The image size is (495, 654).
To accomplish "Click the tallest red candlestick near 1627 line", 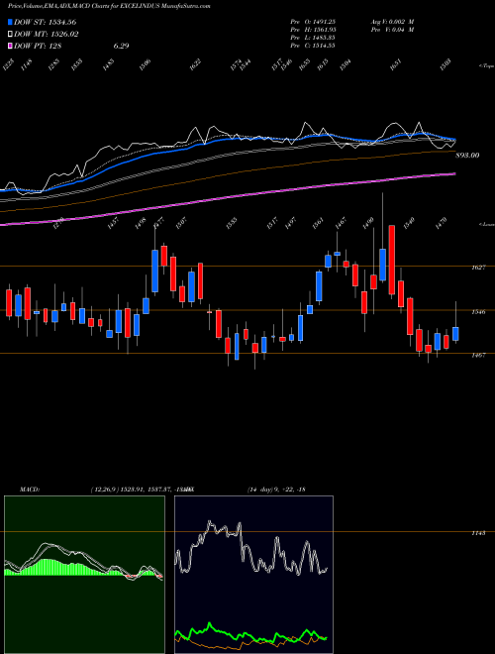I will tap(392, 260).
